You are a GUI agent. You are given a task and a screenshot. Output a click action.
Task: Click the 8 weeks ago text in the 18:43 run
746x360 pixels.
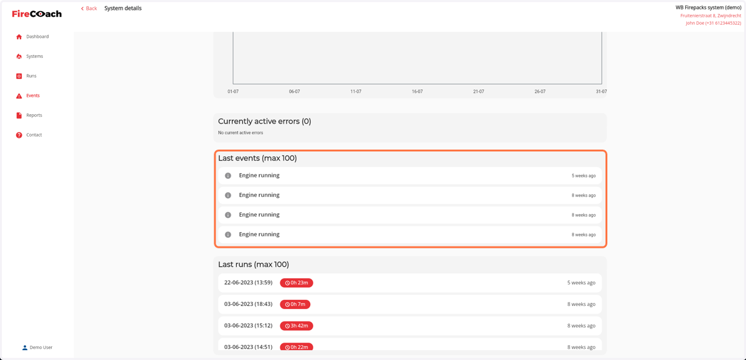pos(581,304)
